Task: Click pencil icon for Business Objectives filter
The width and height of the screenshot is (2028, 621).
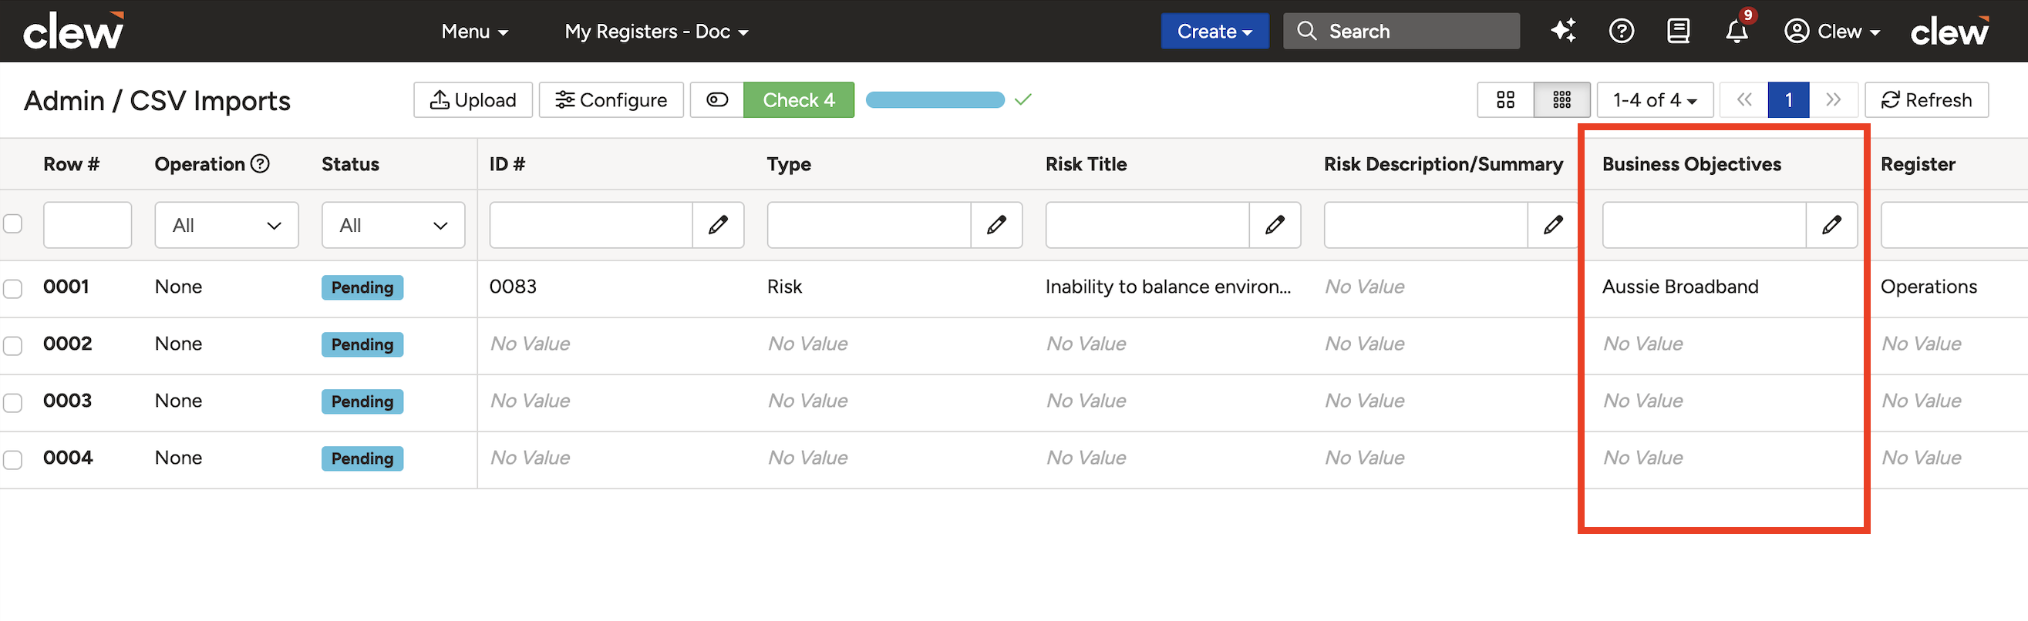Action: pos(1832,225)
